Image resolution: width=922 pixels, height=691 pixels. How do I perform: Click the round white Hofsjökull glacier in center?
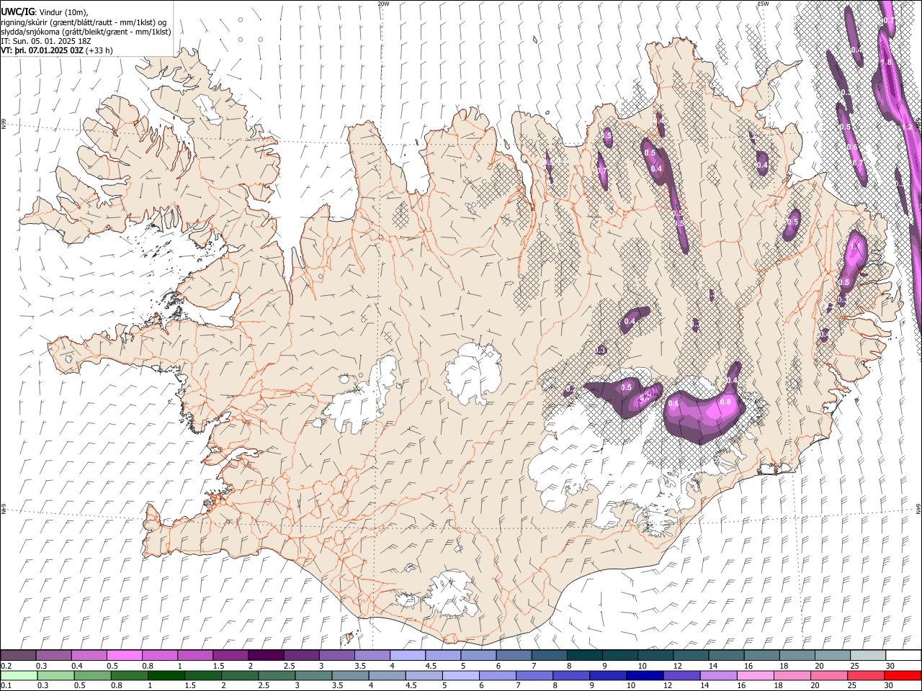pyautogui.click(x=473, y=373)
